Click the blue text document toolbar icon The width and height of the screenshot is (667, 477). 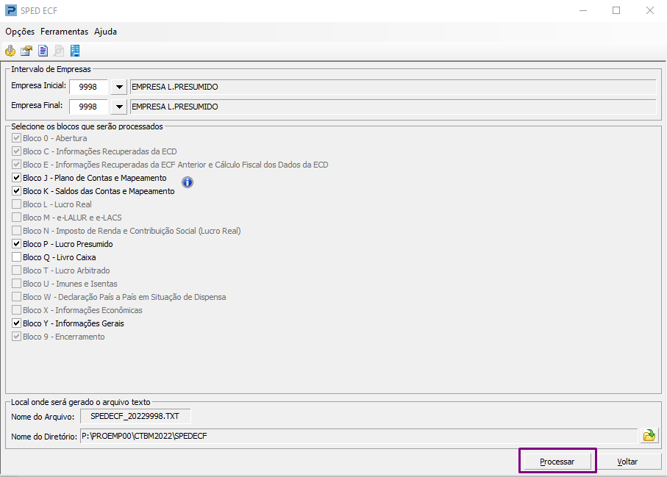point(43,51)
